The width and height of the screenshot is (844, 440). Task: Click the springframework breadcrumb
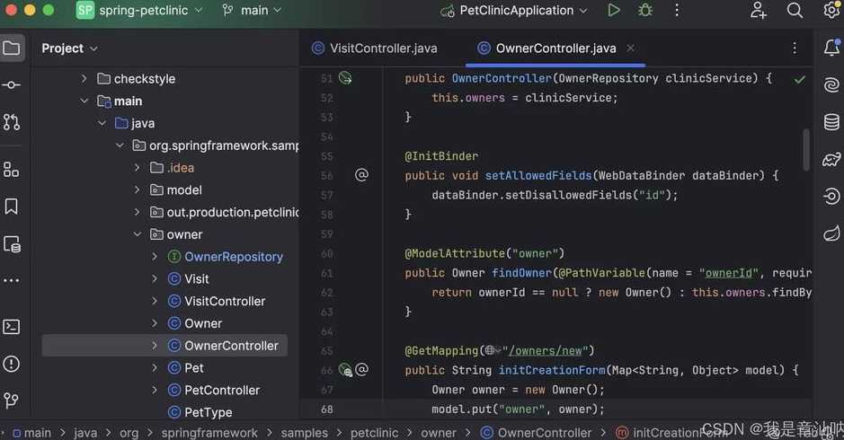pos(209,433)
